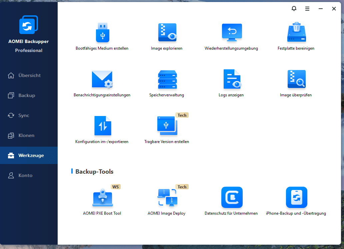This screenshot has height=249, width=344.
Task: Open the iPhone-Backup und -Übertragung icon
Action: pyautogui.click(x=297, y=197)
